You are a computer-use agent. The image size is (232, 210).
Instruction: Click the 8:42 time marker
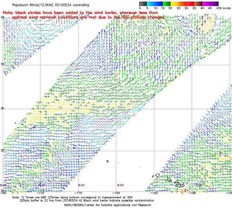pyautogui.click(x=81, y=185)
